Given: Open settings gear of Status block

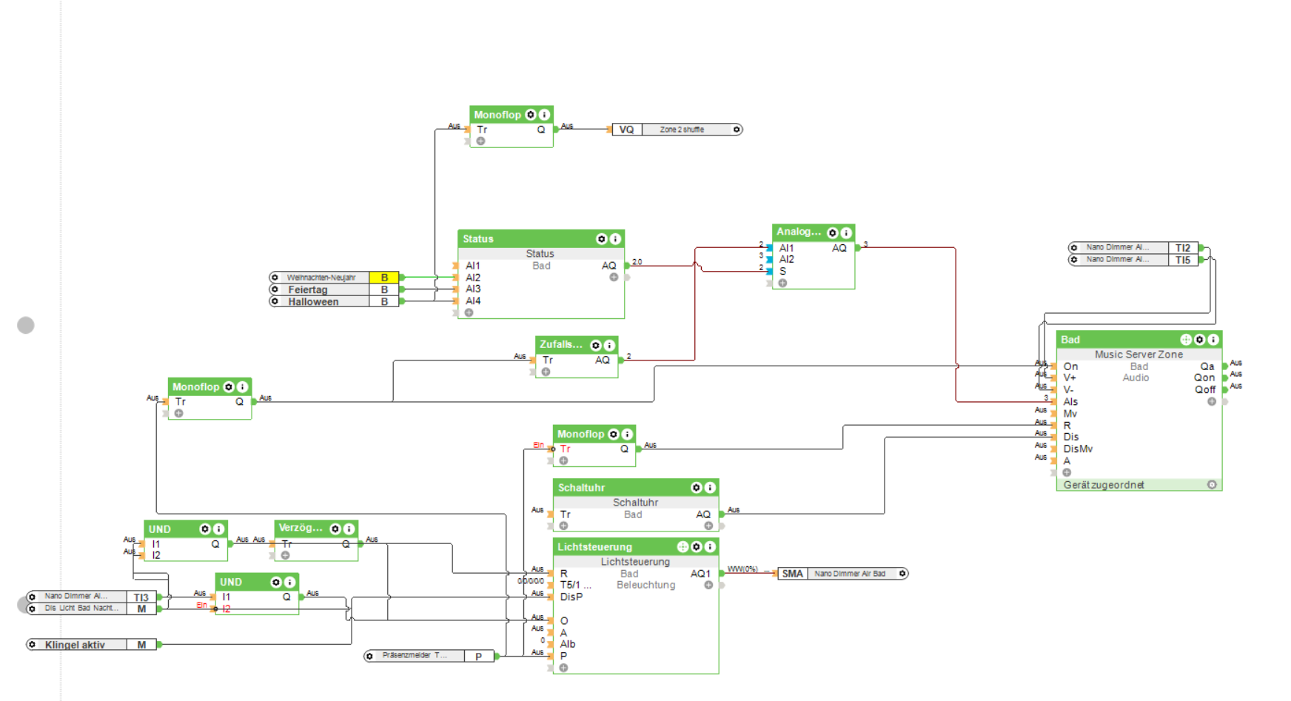Looking at the screenshot, I should (601, 239).
